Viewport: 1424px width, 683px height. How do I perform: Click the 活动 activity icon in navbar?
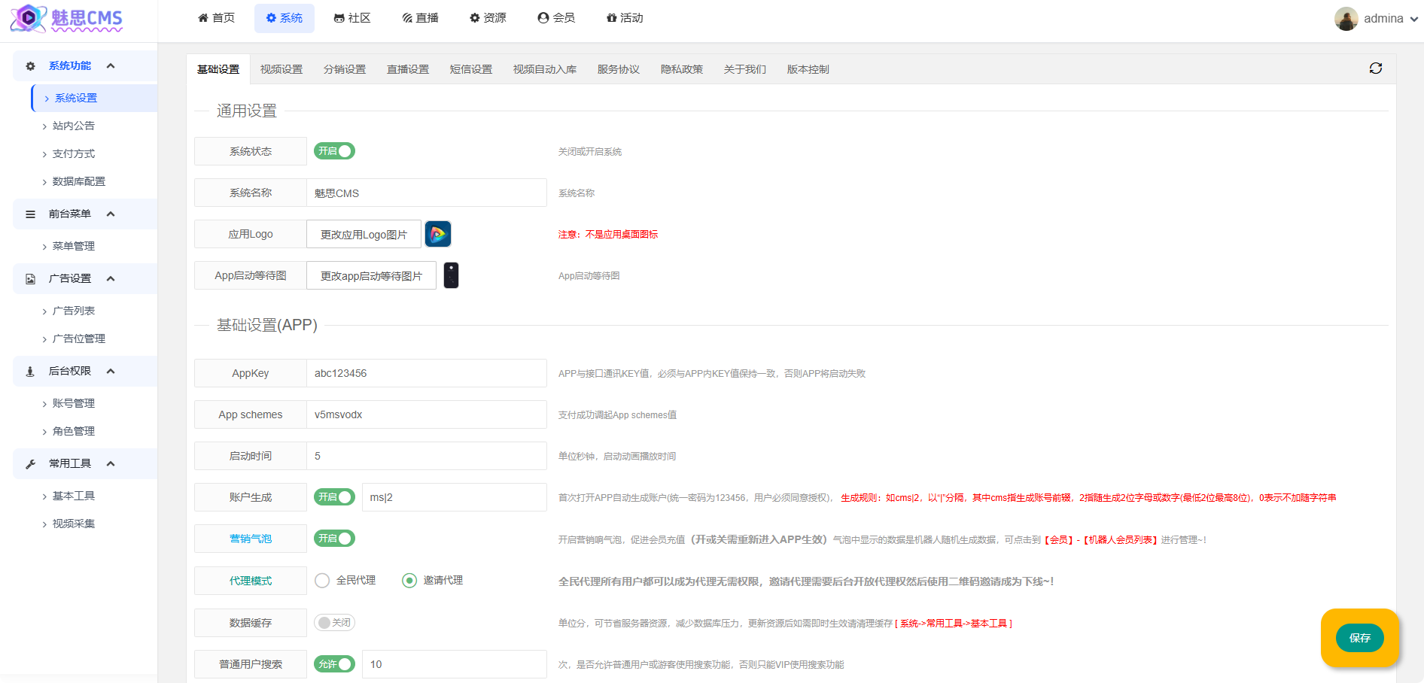tap(611, 17)
